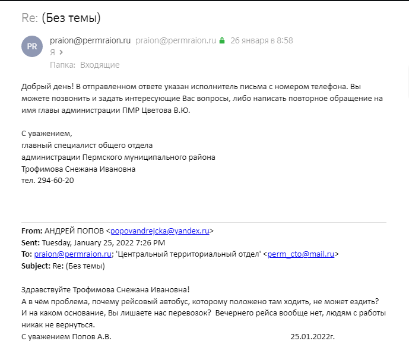Click the signature name Трофимова Снежана Ивановна
This screenshot has height=363, width=409.
[78, 169]
